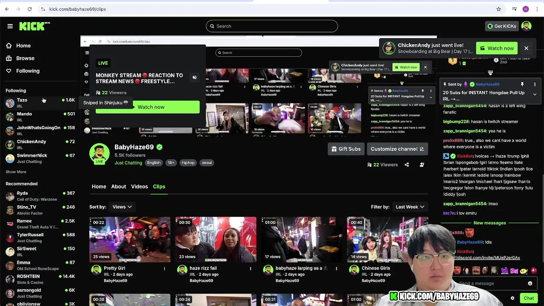Image resolution: width=544 pixels, height=306 pixels.
Task: Open options menu for Pretty Girl clip
Action: (x=164, y=269)
